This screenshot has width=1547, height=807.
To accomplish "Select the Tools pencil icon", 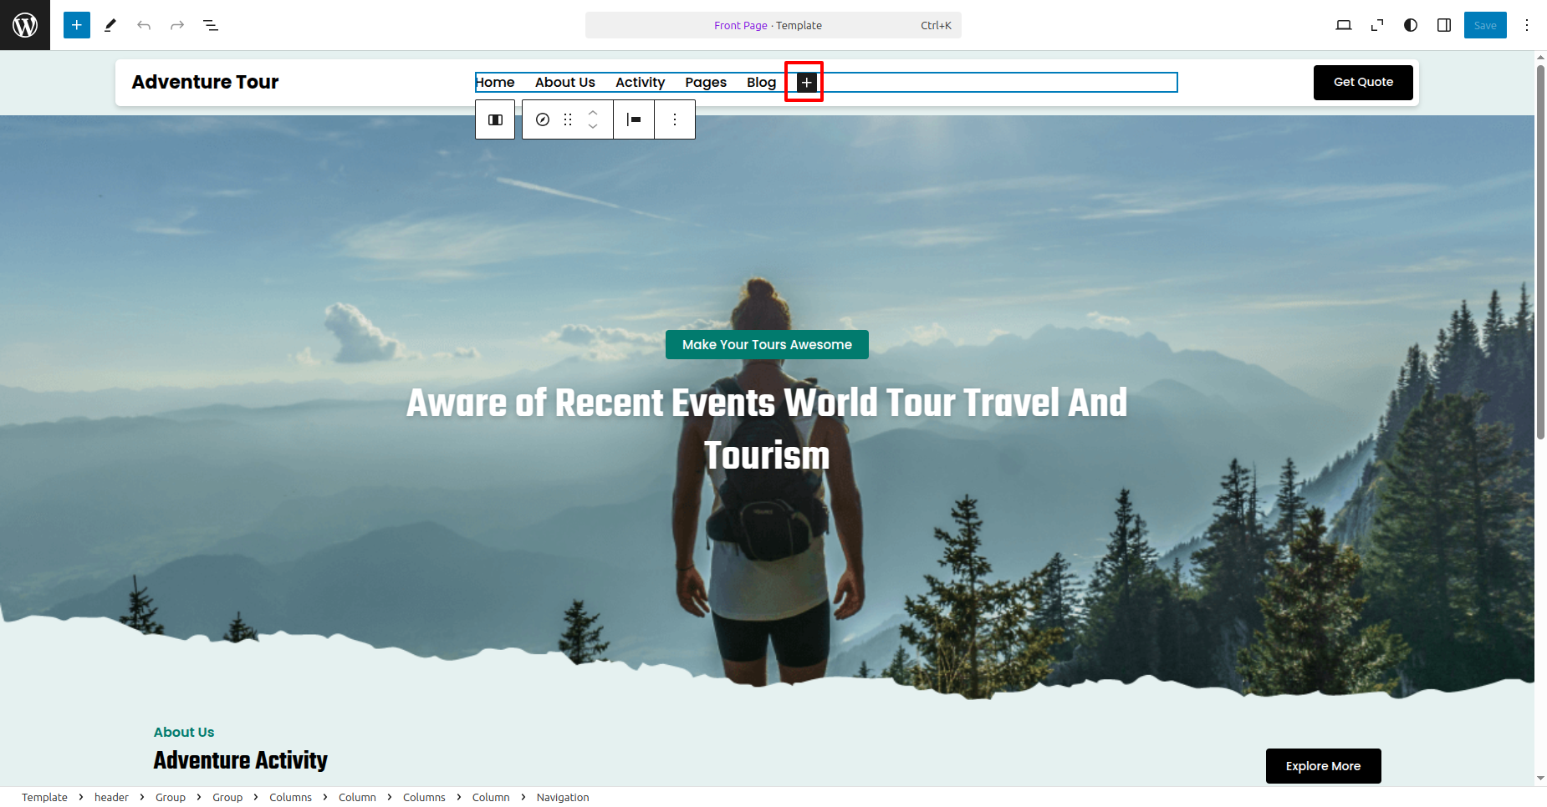I will (x=110, y=25).
